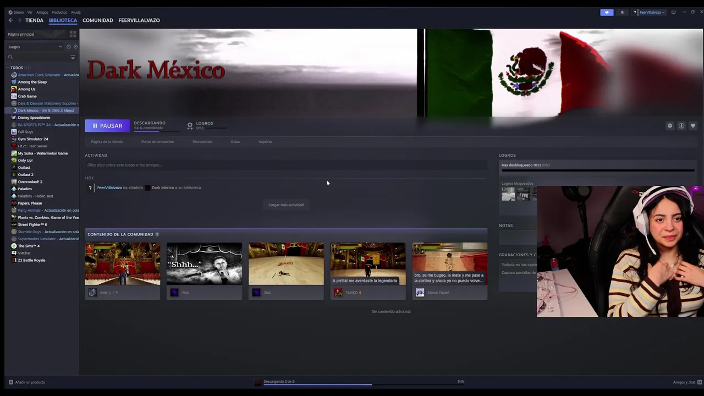Image resolution: width=704 pixels, height=396 pixels.
Task: Select Plants vs. Zombies in library
Action: [x=48, y=217]
